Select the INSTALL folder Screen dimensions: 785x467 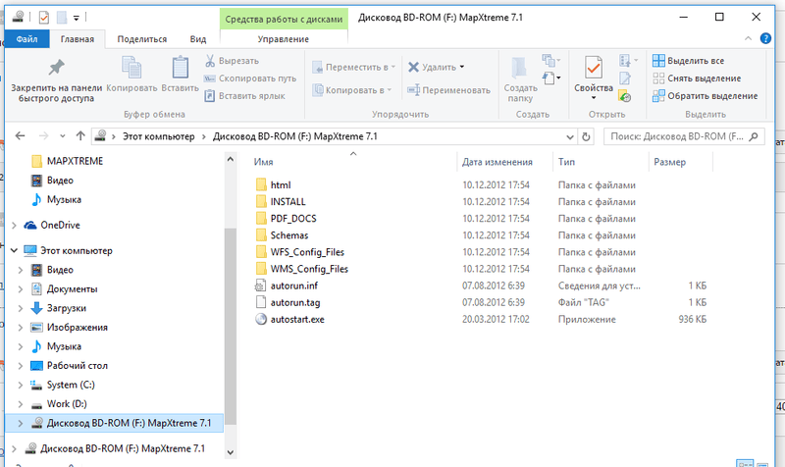(x=288, y=201)
